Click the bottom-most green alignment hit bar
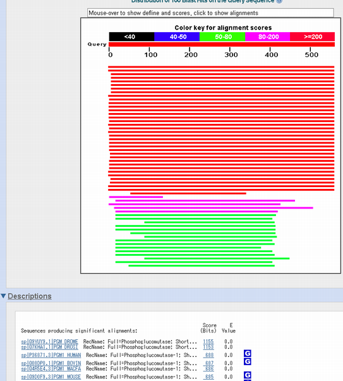Viewport: 343px width, 381px height. (202, 265)
